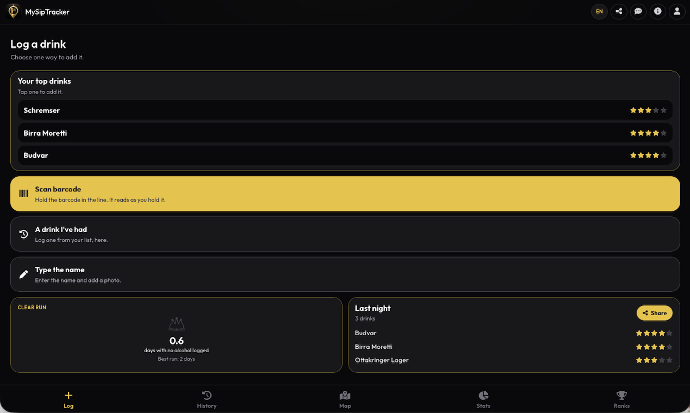Click the share icon in header
Image resolution: width=690 pixels, height=413 pixels.
click(x=619, y=11)
